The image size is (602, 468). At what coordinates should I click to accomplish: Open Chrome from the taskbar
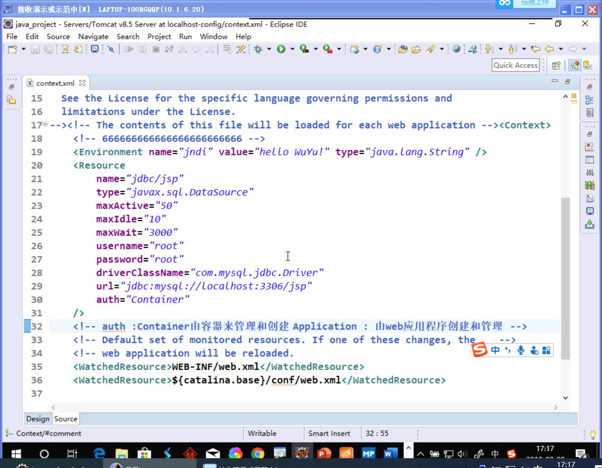(x=258, y=453)
